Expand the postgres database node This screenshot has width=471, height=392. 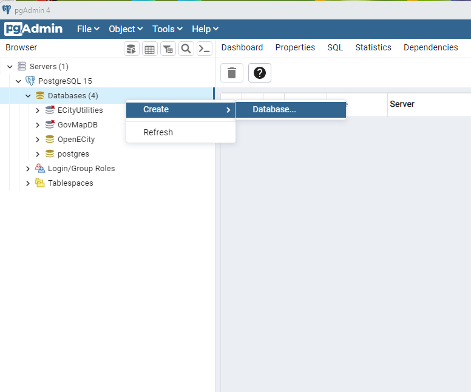pos(38,154)
